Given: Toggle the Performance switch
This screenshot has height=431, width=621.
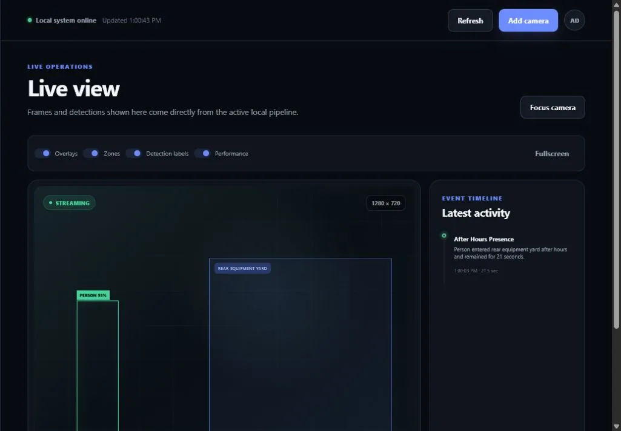Looking at the screenshot, I should pos(203,153).
